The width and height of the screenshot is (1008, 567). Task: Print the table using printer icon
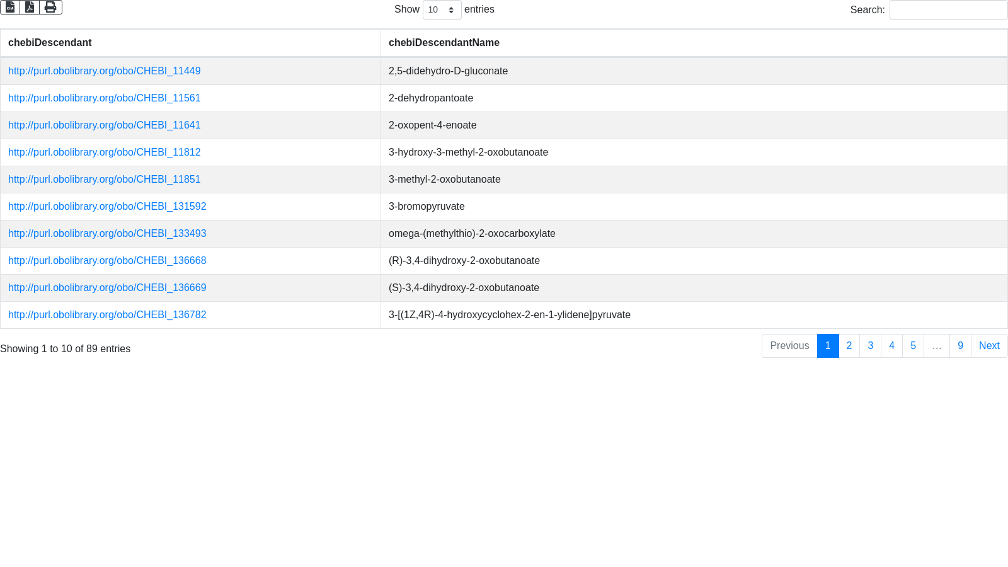(x=50, y=7)
